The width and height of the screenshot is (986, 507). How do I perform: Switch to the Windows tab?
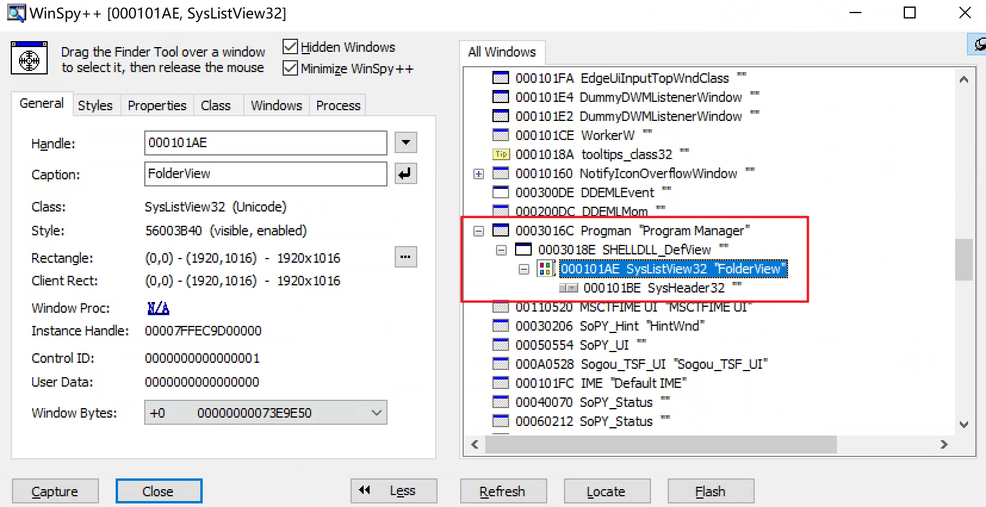tap(277, 105)
